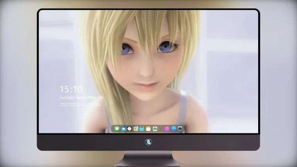Screen dimensions: 297x167
Task: Click the Sunday September 28 date text
Action: (82, 97)
